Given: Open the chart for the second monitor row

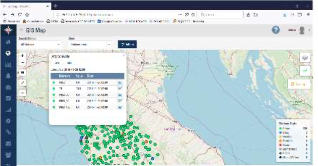Looking at the screenshot, I should pos(120,89).
